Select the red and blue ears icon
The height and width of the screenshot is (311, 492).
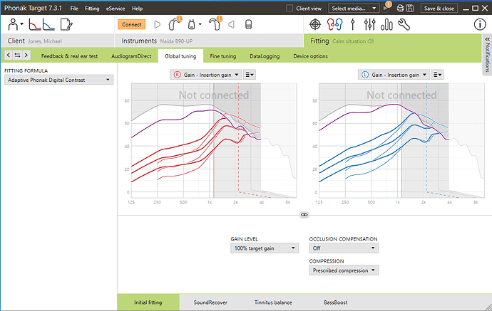pos(334,24)
